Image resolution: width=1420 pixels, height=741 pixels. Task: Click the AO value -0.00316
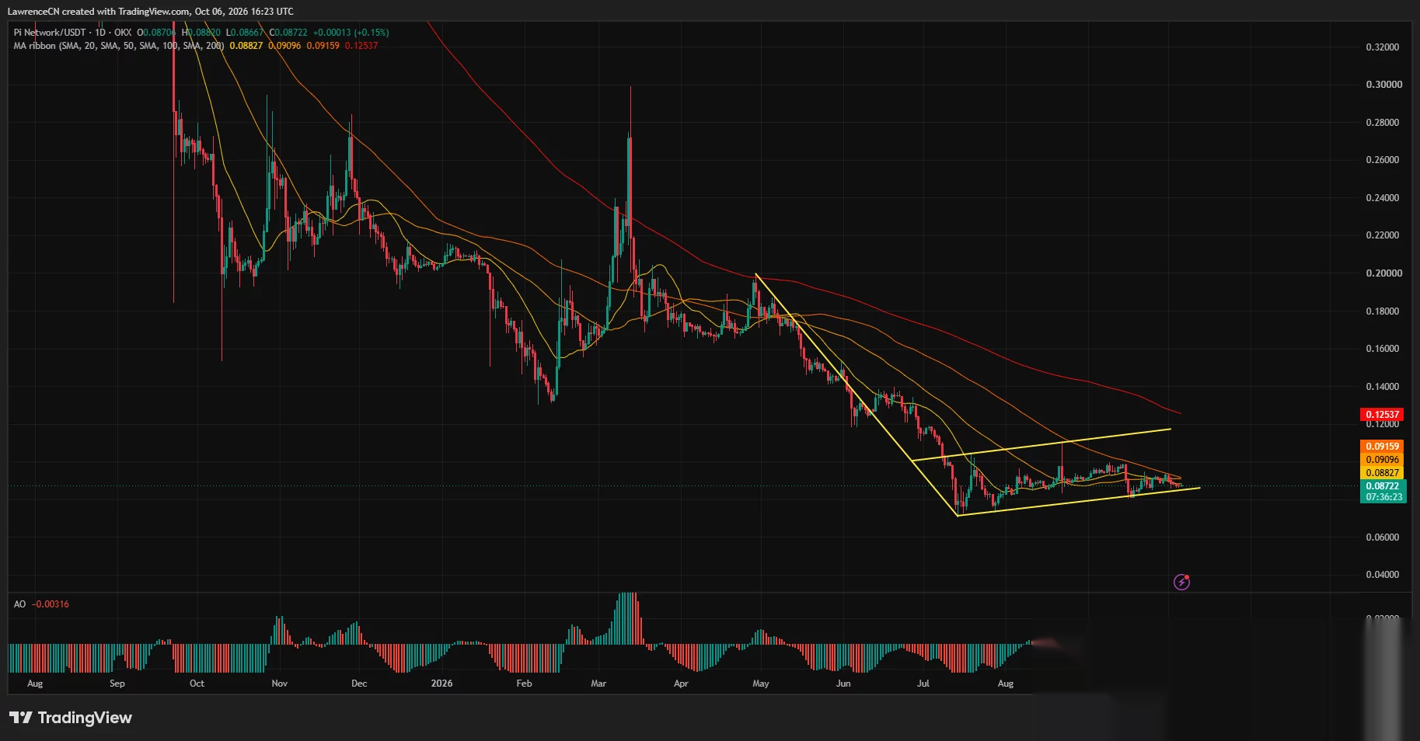tap(51, 604)
